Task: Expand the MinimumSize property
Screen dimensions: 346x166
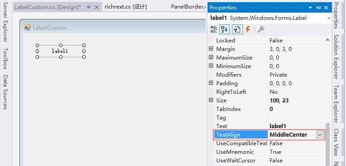Action: coord(211,66)
